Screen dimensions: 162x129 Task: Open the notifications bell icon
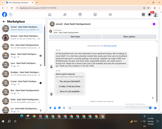pos(149,15)
